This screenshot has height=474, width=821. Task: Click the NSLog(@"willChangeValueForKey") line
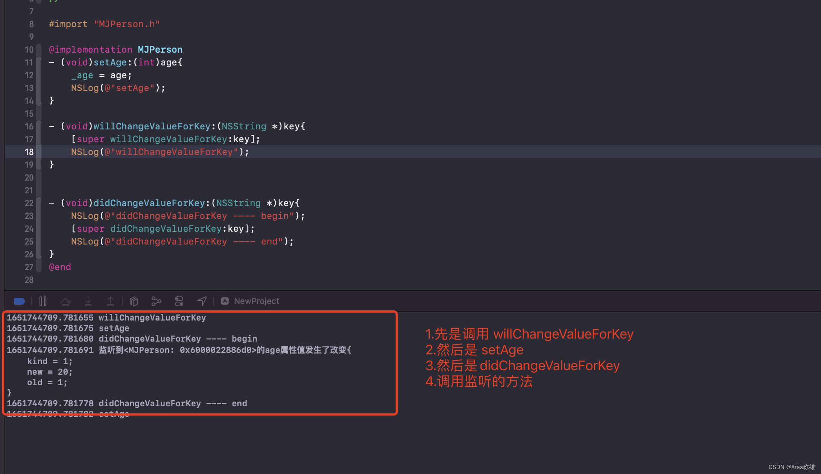tap(160, 152)
